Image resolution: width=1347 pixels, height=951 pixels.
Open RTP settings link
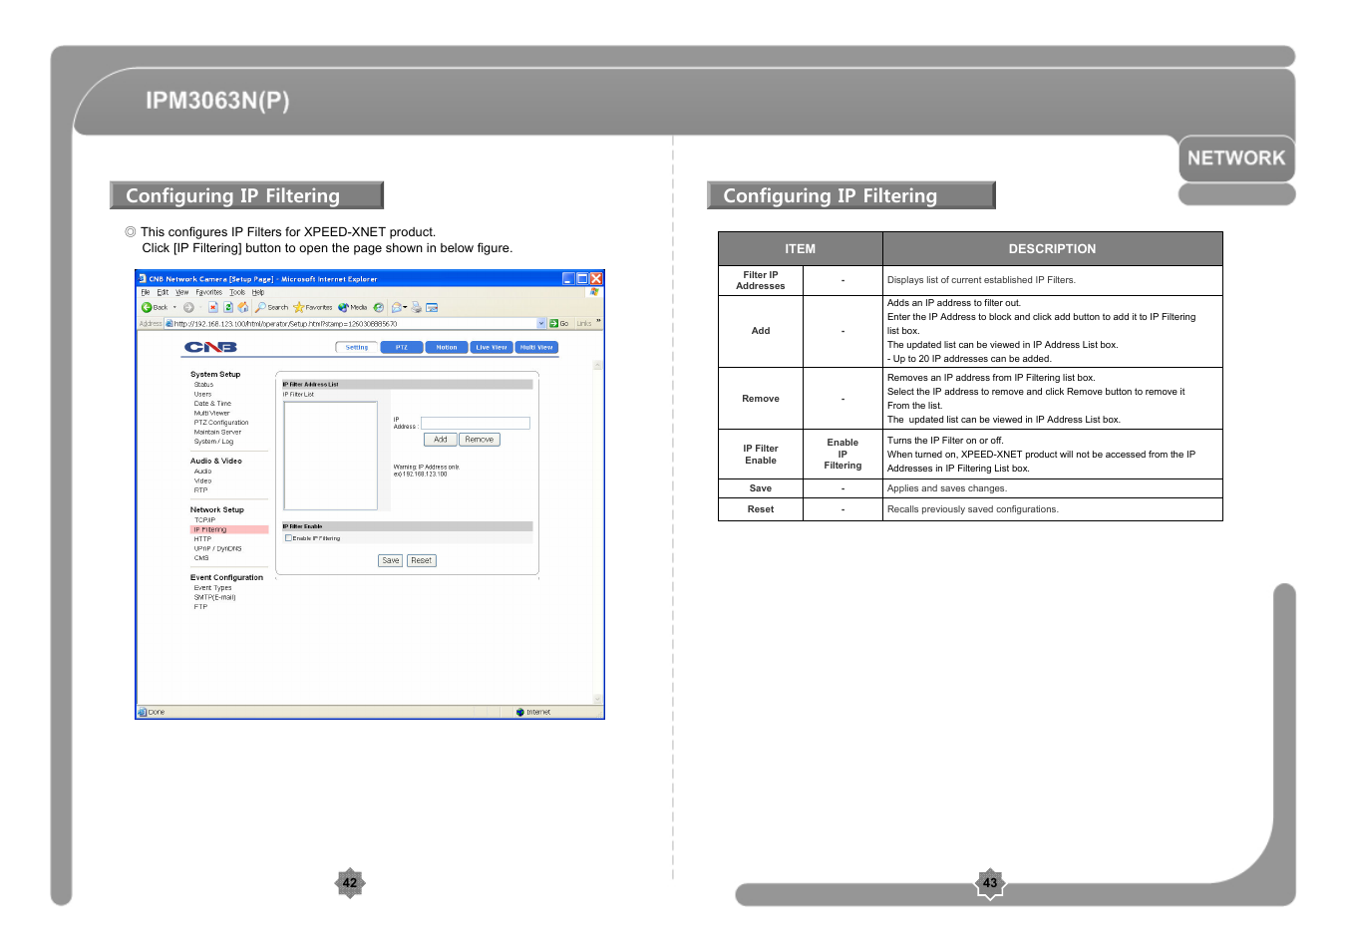(x=200, y=490)
